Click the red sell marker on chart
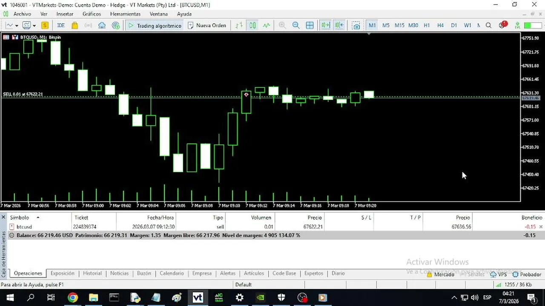Image resolution: width=545 pixels, height=306 pixels. point(246,95)
